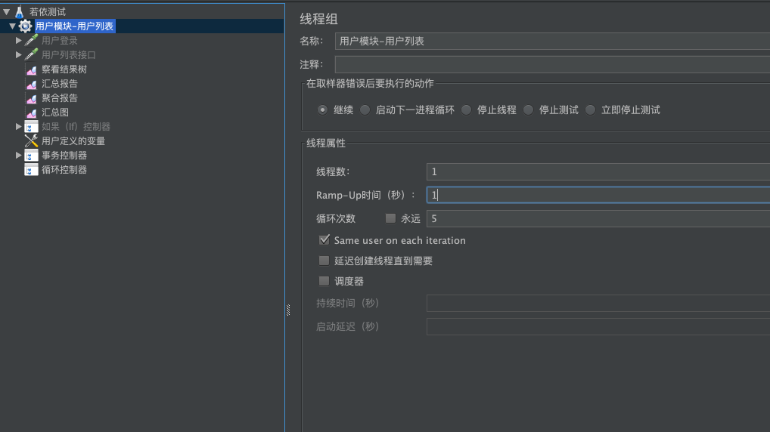Select 用户定义的变量 in the tree
This screenshot has height=432, width=770.
(x=73, y=141)
